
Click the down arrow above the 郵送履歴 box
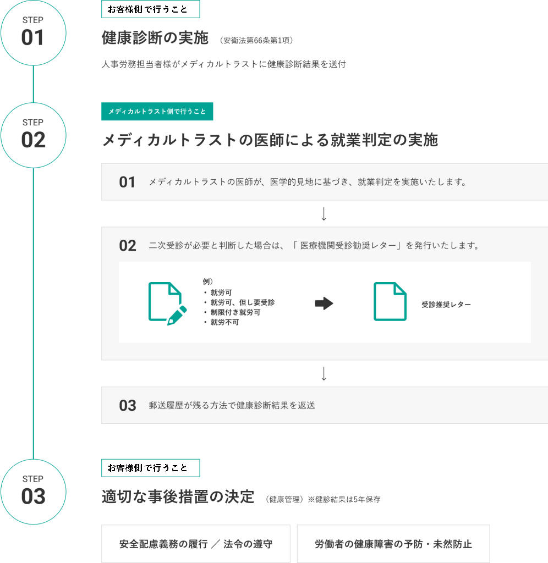324,373
